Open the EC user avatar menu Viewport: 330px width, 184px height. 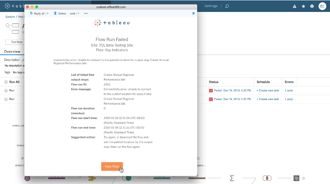(x=322, y=7)
